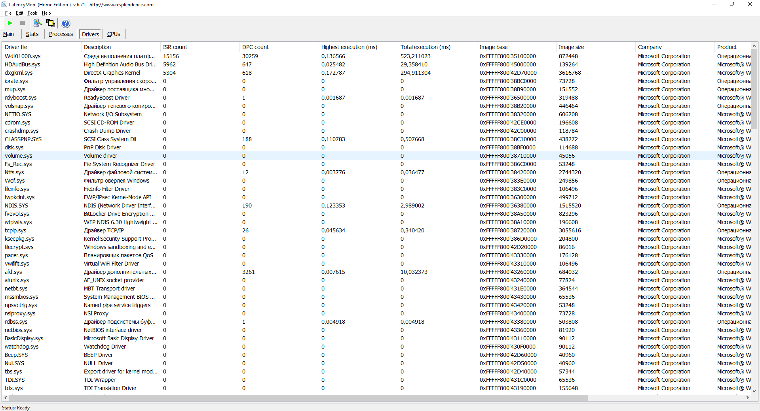Sort drivers by DPC count header
The image size is (760, 411).
255,47
